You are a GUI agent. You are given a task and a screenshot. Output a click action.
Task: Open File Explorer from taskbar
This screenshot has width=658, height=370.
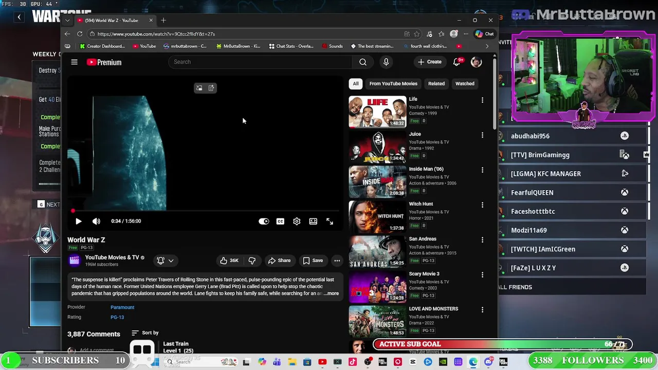(x=292, y=362)
